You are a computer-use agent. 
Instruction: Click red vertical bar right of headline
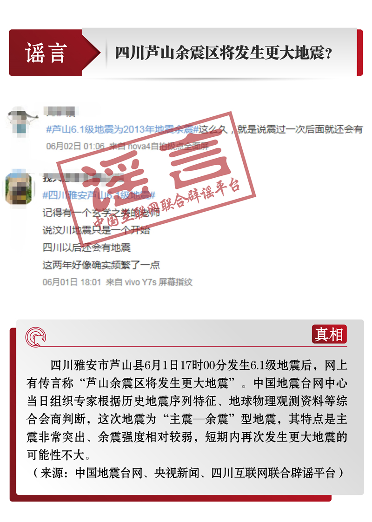(360, 53)
